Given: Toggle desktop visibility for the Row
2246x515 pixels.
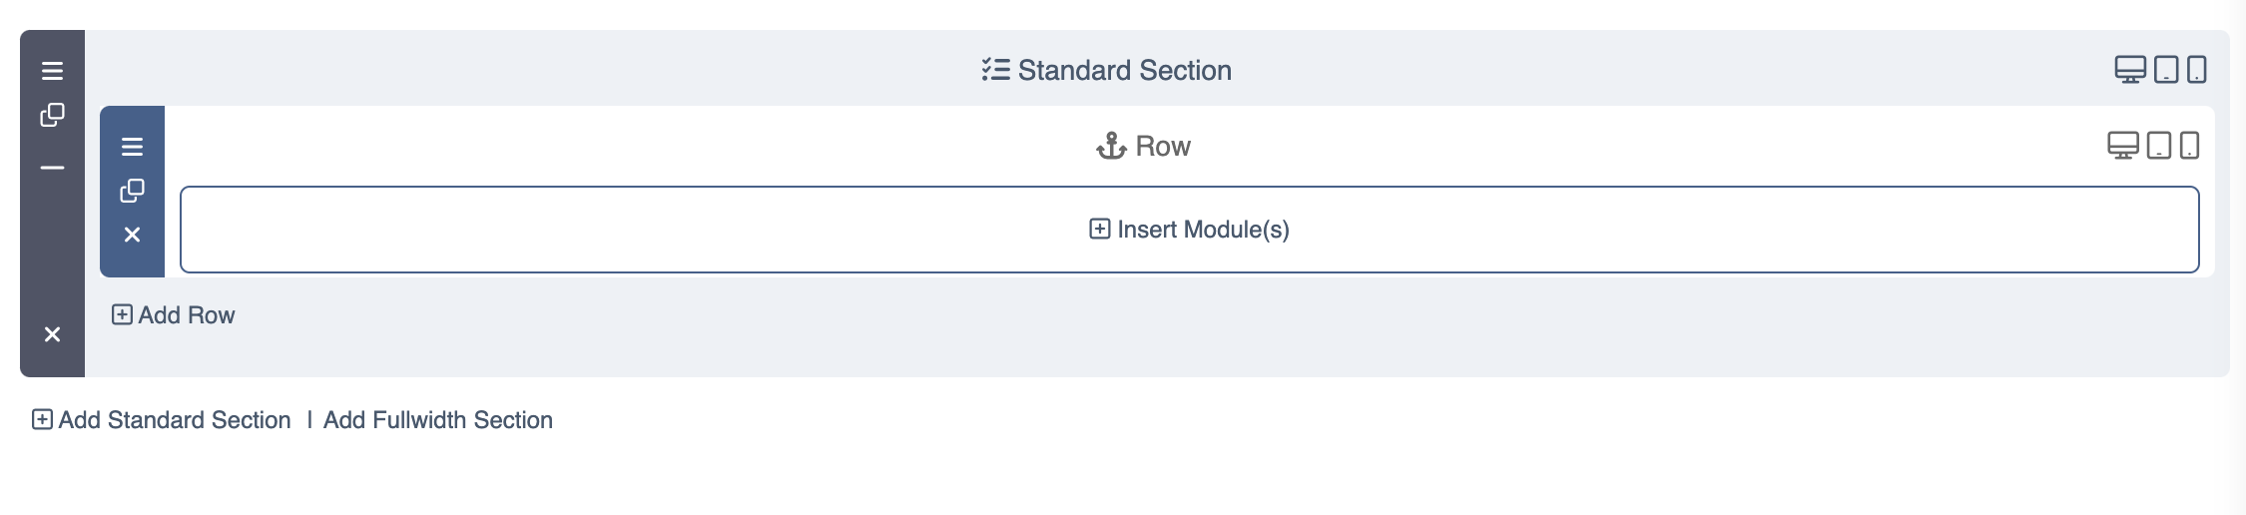Looking at the screenshot, I should click(2123, 146).
